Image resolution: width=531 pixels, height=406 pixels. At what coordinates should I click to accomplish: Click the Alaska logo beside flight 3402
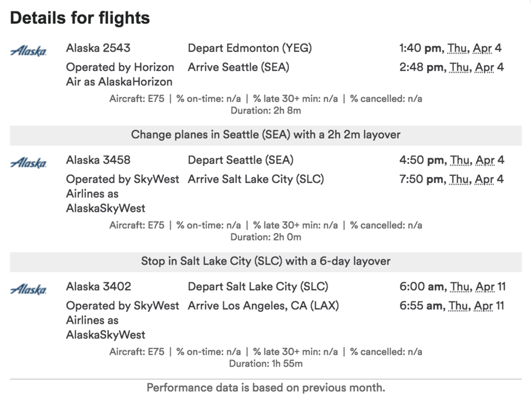click(28, 289)
